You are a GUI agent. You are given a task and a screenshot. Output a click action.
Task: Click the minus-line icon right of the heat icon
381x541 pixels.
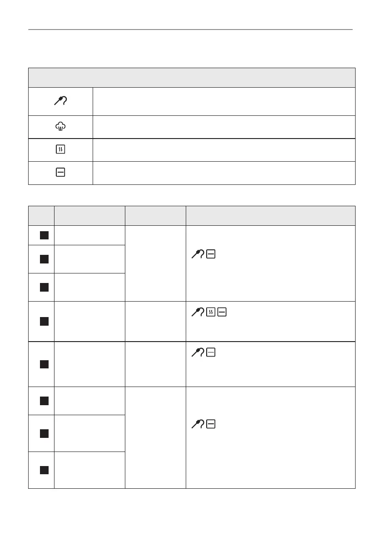tap(222, 312)
